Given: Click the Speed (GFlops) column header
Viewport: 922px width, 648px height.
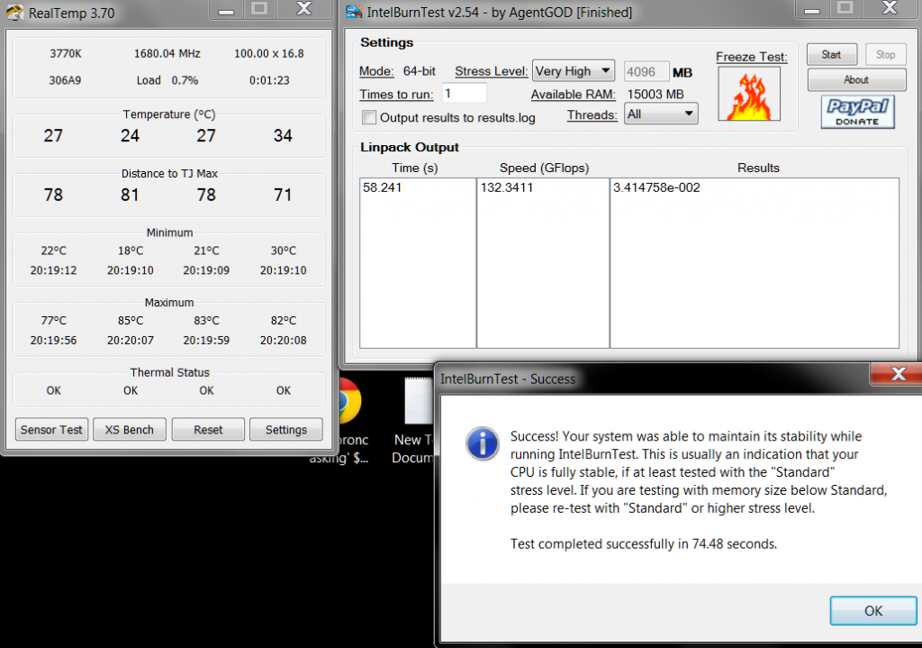Looking at the screenshot, I should [x=544, y=168].
